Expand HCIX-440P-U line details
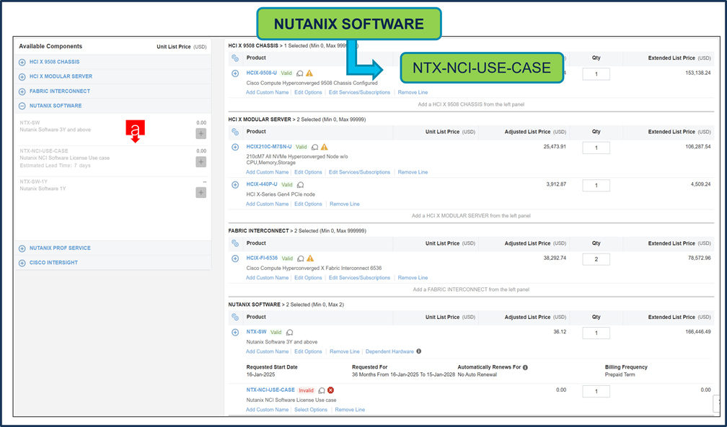 pyautogui.click(x=235, y=185)
